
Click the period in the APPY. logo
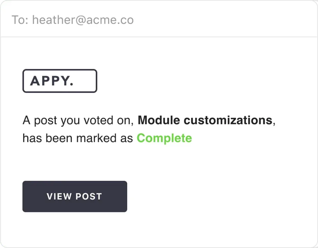[x=72, y=84]
